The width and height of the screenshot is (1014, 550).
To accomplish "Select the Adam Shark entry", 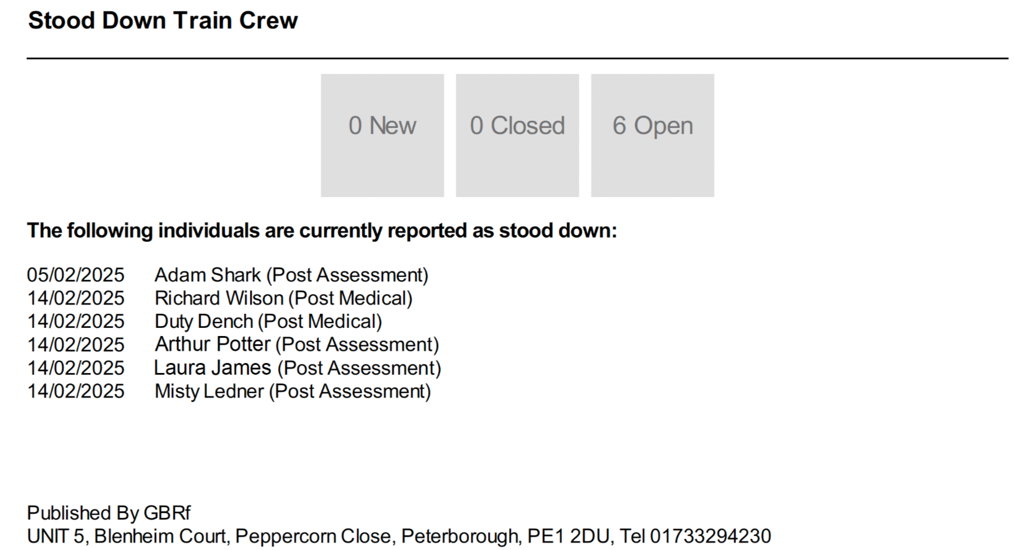I will point(291,275).
